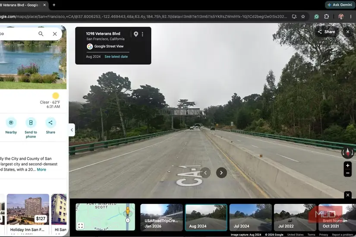The height and width of the screenshot is (237, 356).
Task: Click the Share button on Street View
Action: 327,32
